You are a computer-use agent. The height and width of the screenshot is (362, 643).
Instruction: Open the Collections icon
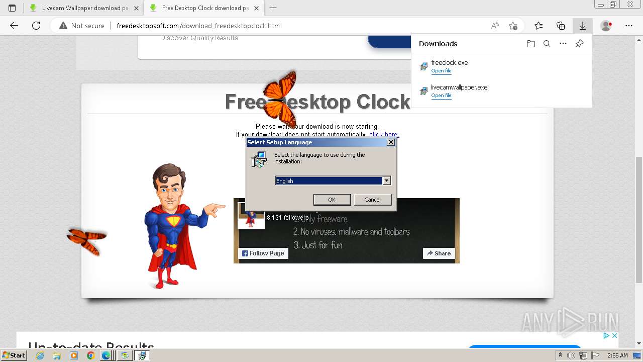561,26
